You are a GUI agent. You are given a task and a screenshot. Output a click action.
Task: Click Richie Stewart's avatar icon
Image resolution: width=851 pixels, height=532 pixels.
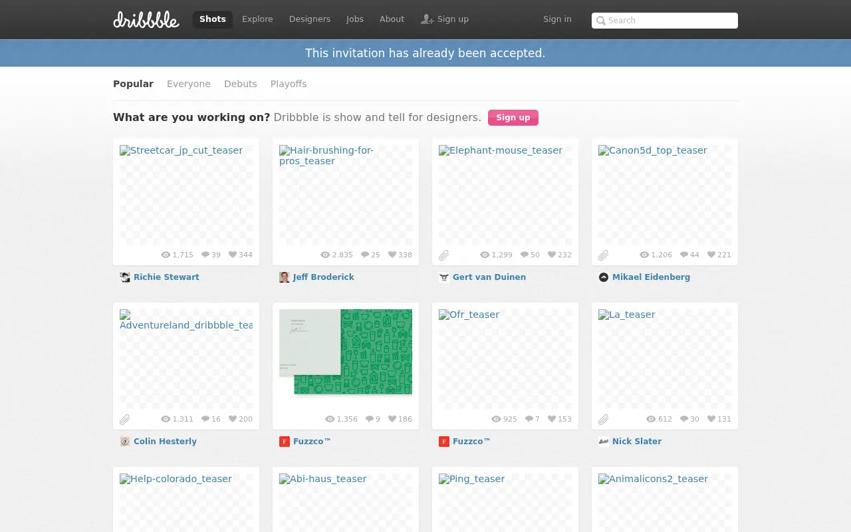pyautogui.click(x=125, y=277)
